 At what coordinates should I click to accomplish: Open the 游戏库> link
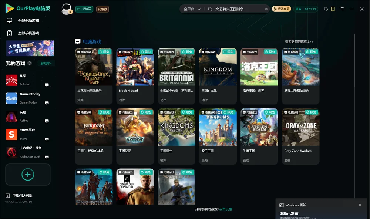(46, 63)
